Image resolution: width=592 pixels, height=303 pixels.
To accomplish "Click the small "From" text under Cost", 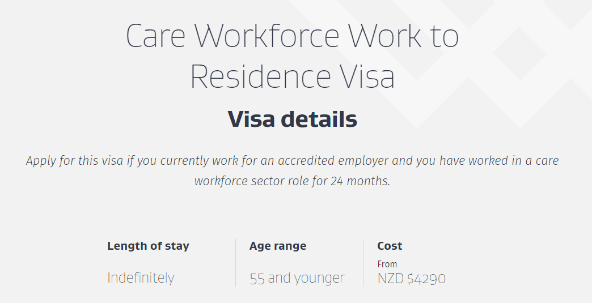I will pyautogui.click(x=387, y=264).
